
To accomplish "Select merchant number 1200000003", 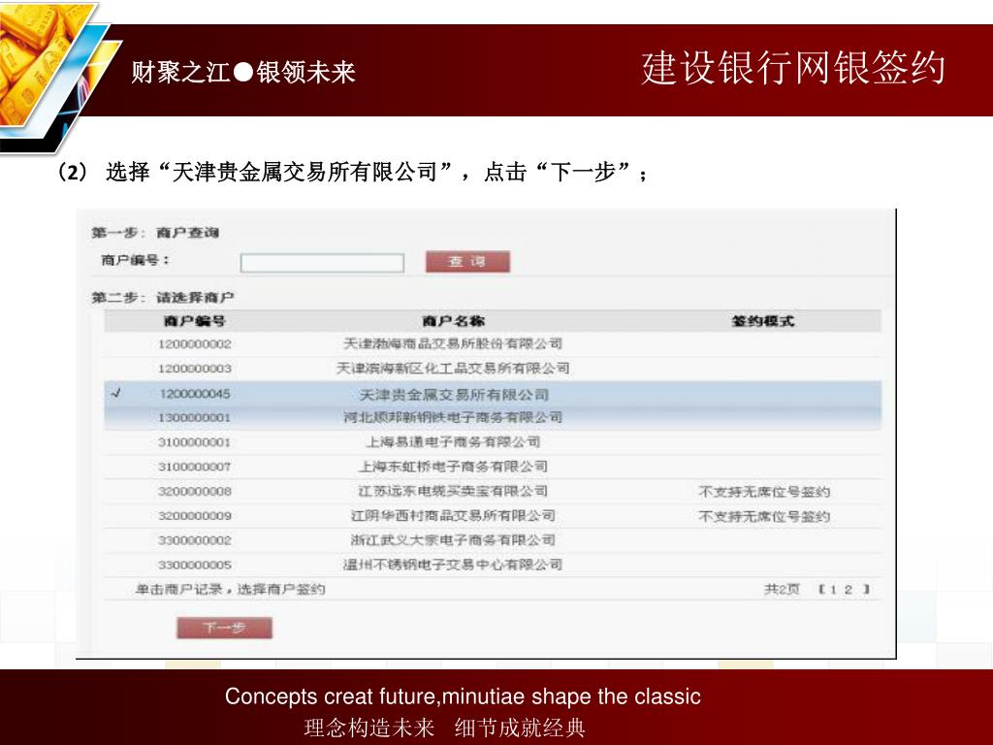I will tap(195, 369).
